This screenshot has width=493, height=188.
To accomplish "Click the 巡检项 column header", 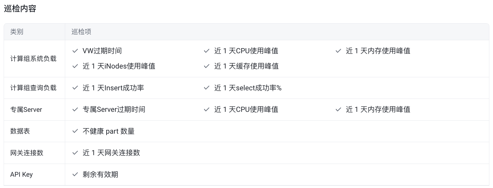I will pos(277,32).
